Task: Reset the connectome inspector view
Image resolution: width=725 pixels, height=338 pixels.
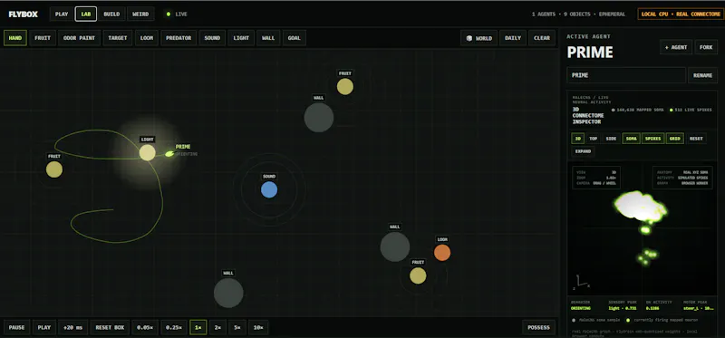Action: pyautogui.click(x=696, y=139)
